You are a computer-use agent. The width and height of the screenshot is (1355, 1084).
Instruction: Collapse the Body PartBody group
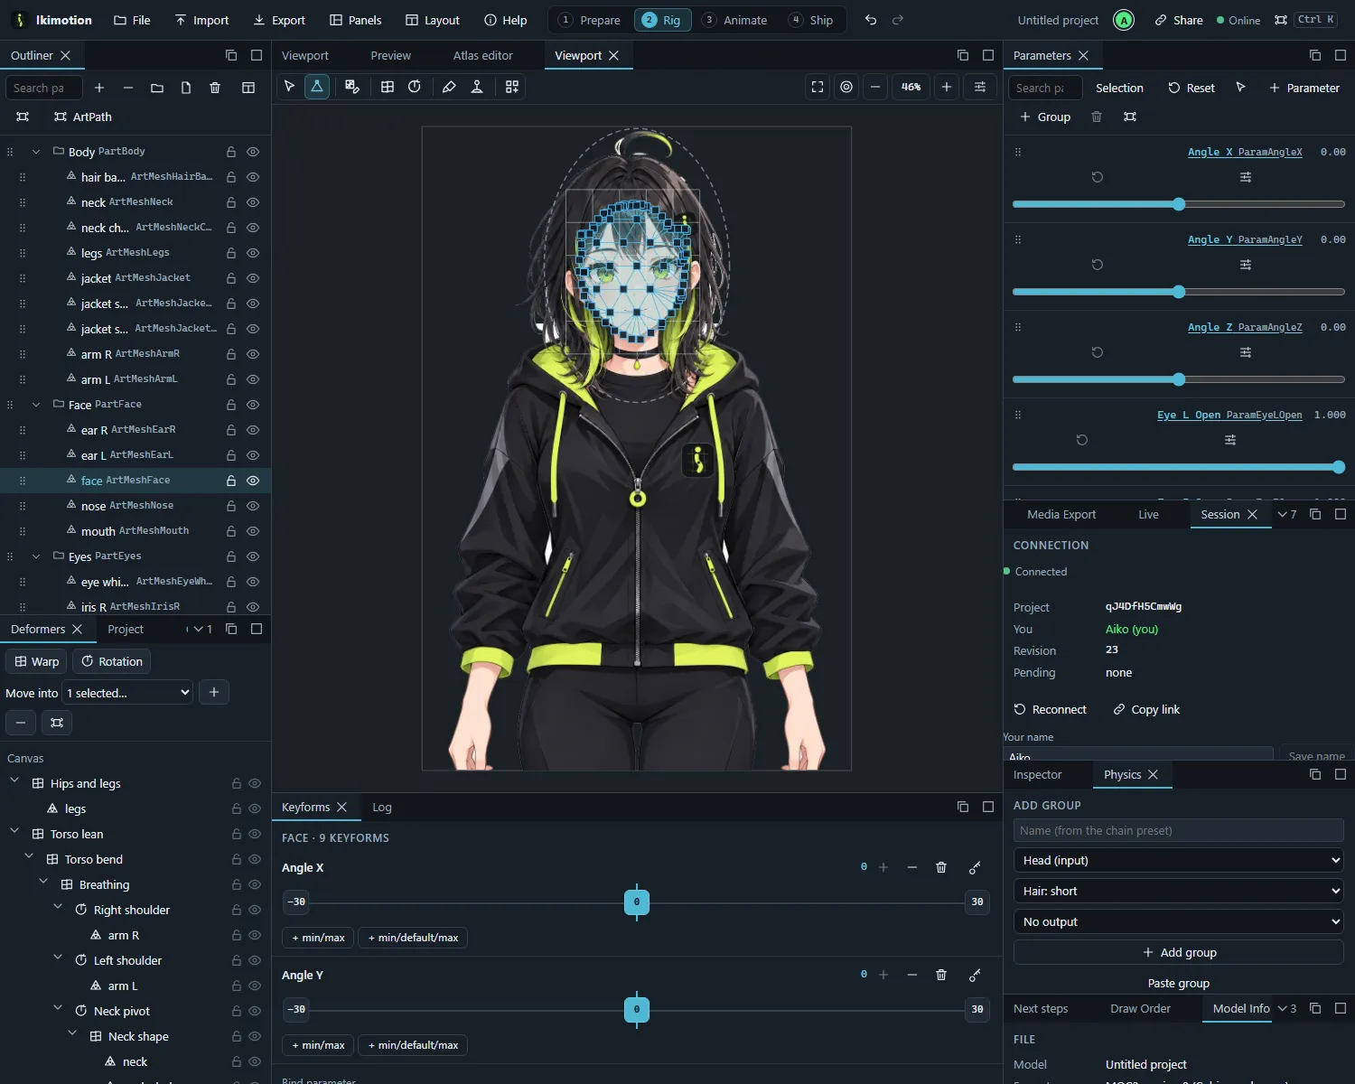click(x=36, y=152)
